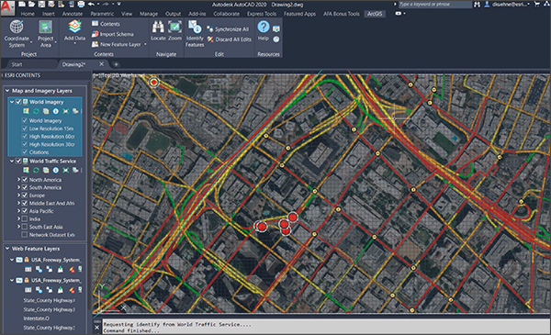The height and width of the screenshot is (335, 551).
Task: Check Network Dataset Extent layer
Action: tap(25, 235)
